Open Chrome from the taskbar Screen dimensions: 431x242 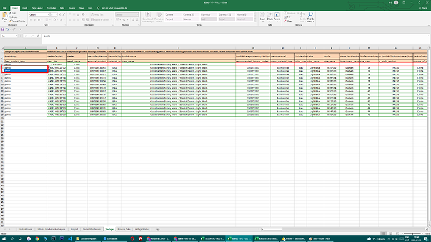point(37,239)
